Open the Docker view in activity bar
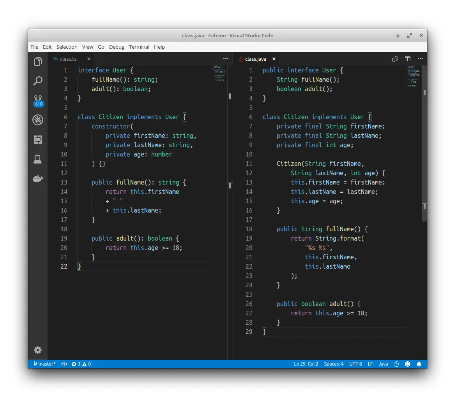 point(38,178)
